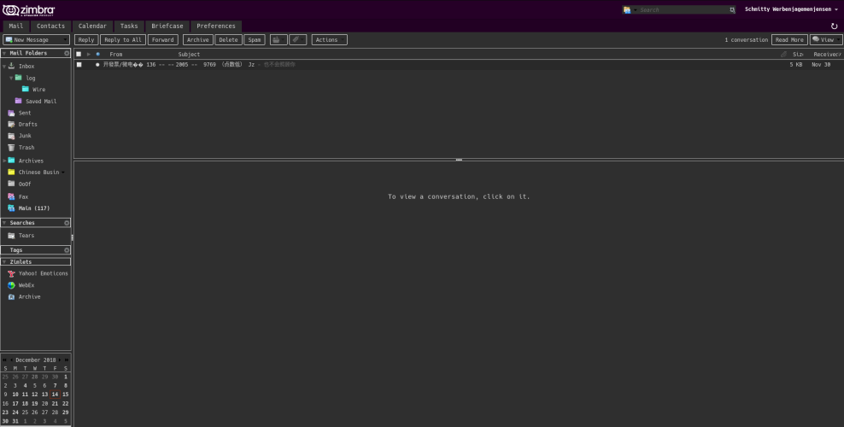Image resolution: width=844 pixels, height=427 pixels.
Task: Click the reading pane split handle
Action: (x=459, y=160)
